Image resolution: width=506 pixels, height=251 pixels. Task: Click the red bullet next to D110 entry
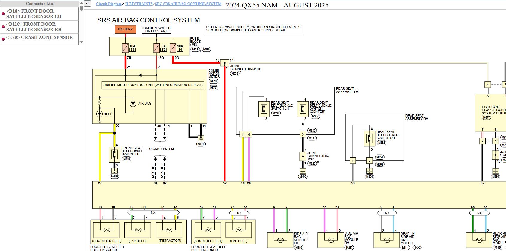click(3, 27)
